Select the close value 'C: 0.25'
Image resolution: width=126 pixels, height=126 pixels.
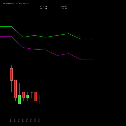click(44, 7)
